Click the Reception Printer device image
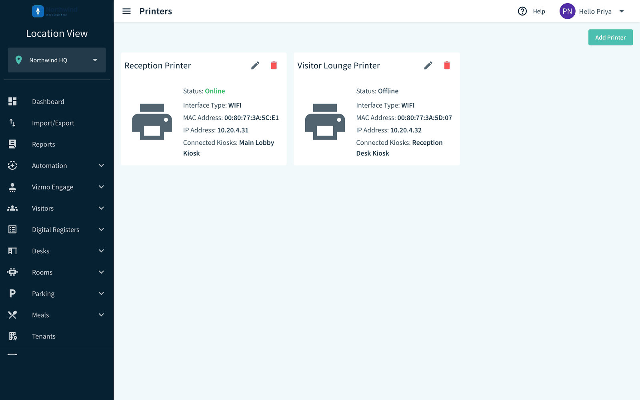640x400 pixels. [x=152, y=122]
